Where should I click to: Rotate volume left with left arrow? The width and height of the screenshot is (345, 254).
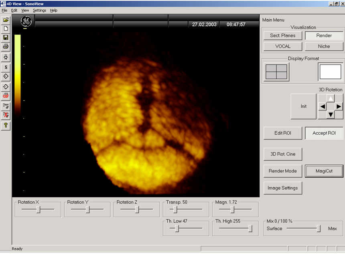(x=323, y=107)
